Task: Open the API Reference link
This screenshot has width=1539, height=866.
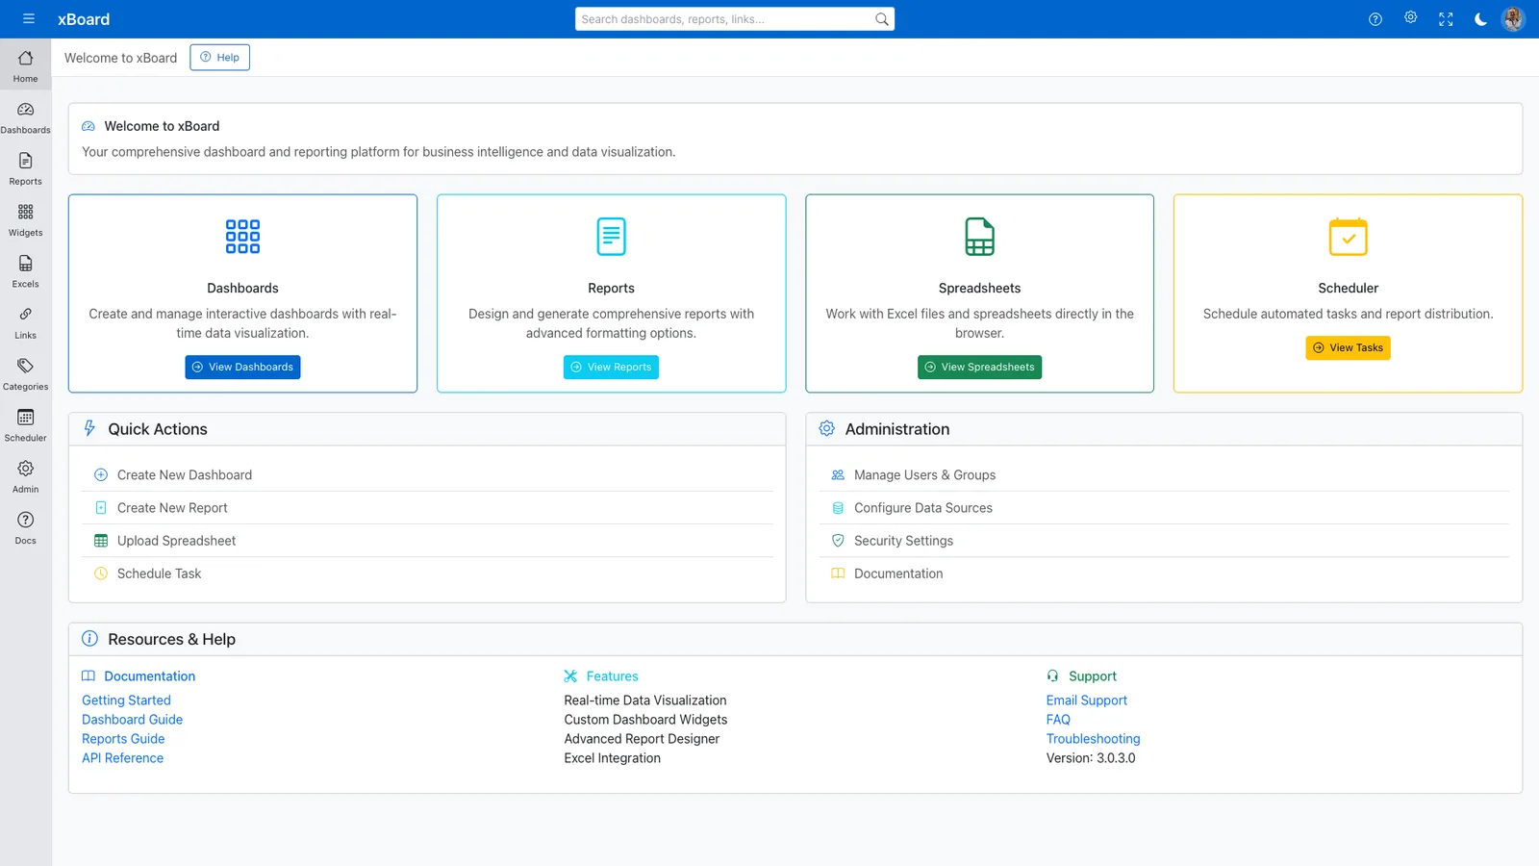Action: click(122, 758)
